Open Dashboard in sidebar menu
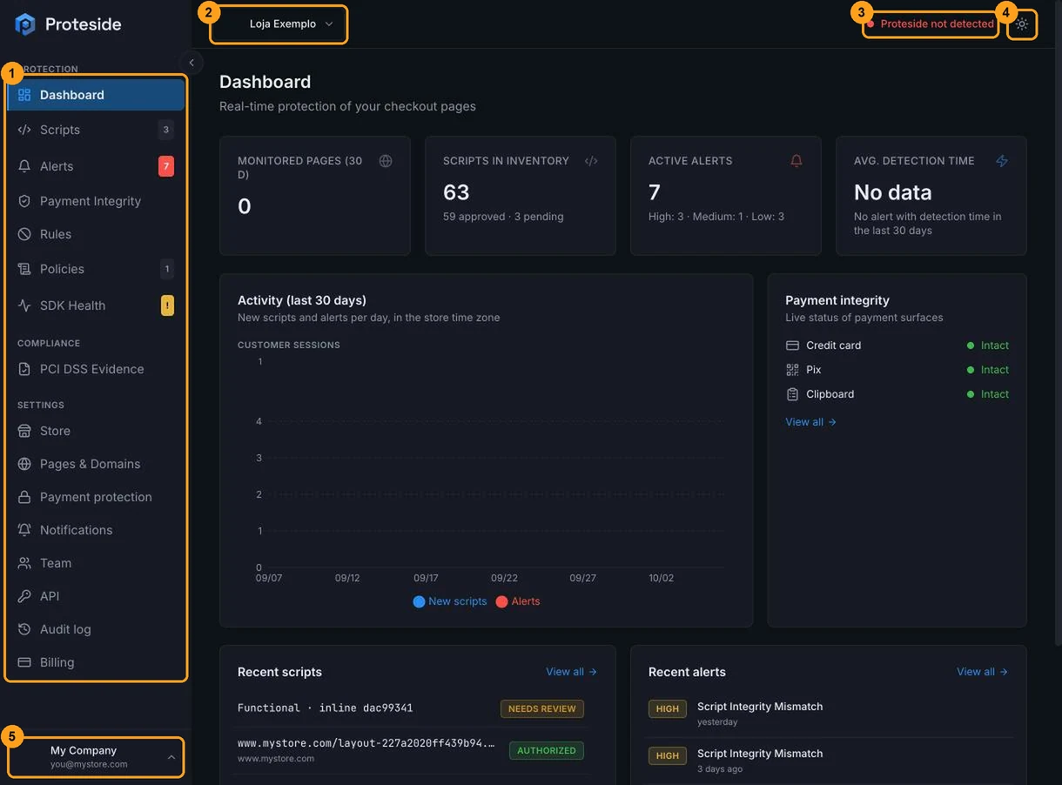Image resolution: width=1062 pixels, height=785 pixels. pos(96,95)
